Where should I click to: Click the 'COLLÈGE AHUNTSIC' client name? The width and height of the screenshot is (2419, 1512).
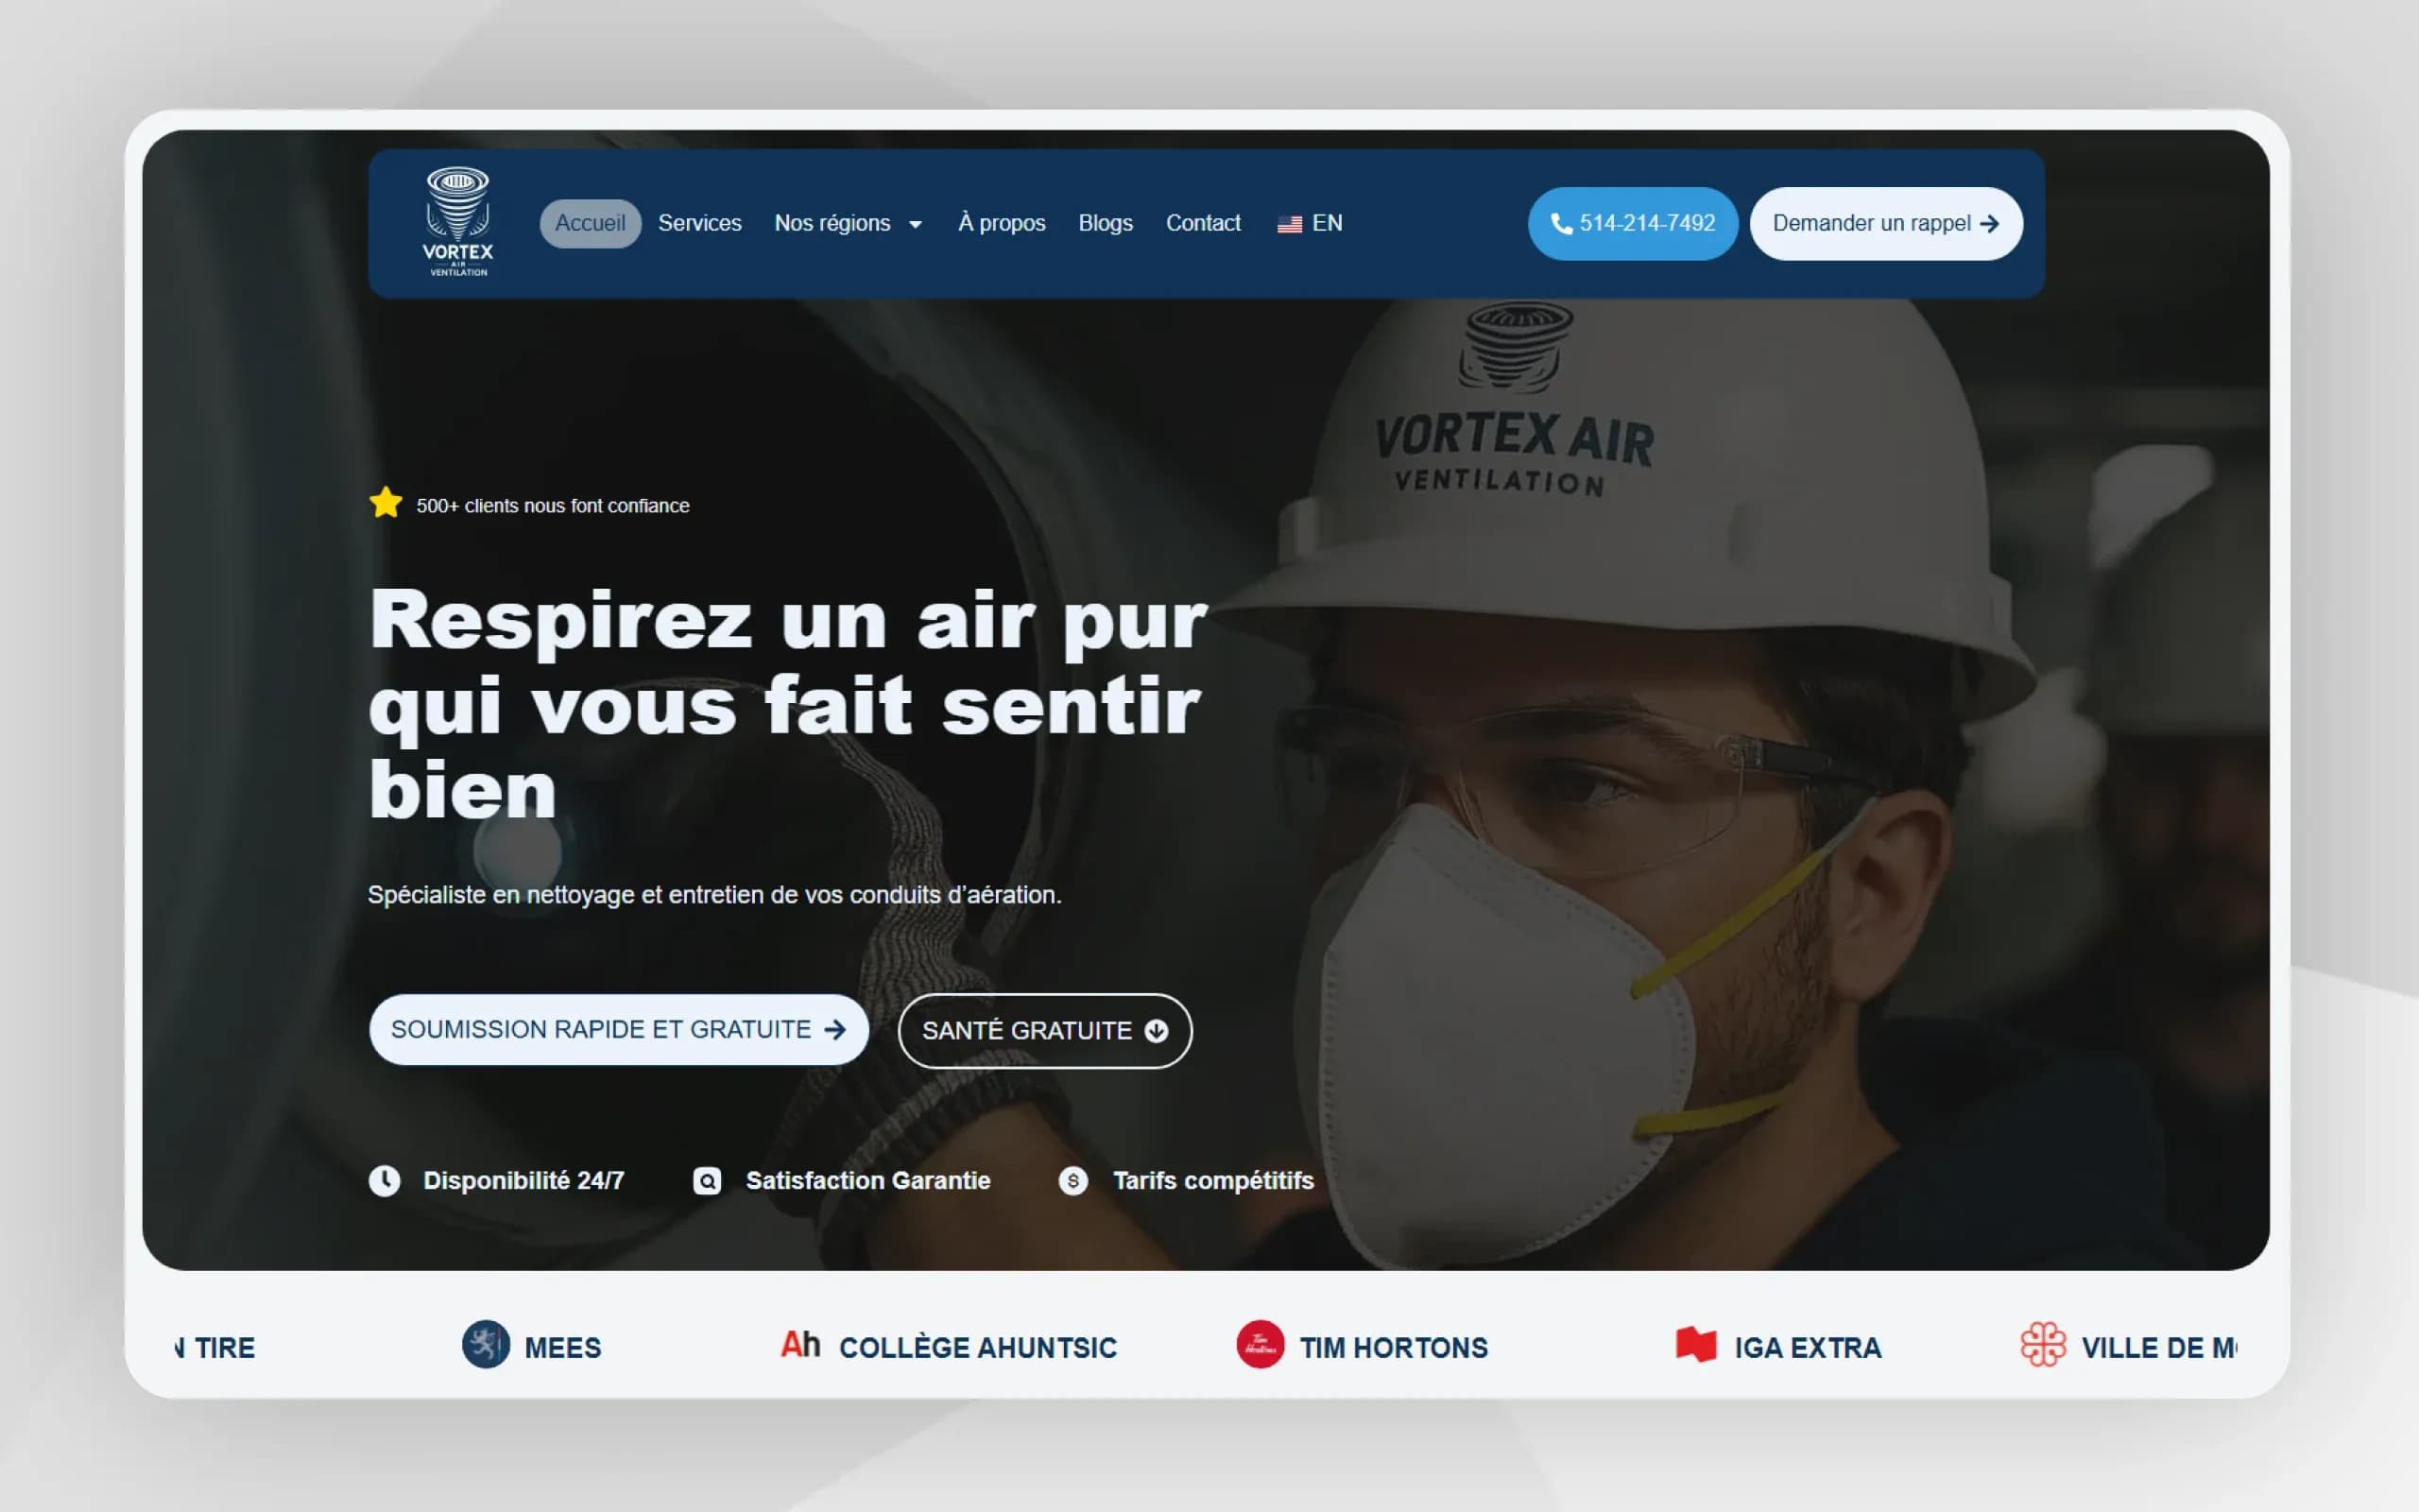click(978, 1348)
